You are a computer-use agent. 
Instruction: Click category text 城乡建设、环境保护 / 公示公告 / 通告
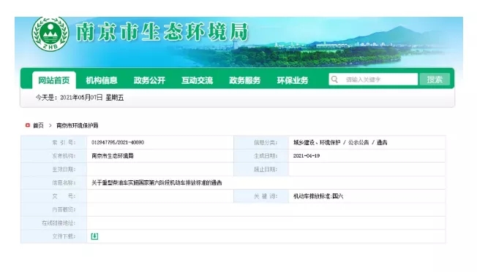[340, 142]
